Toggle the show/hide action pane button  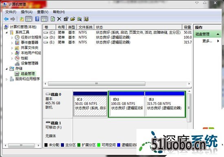(44, 19)
